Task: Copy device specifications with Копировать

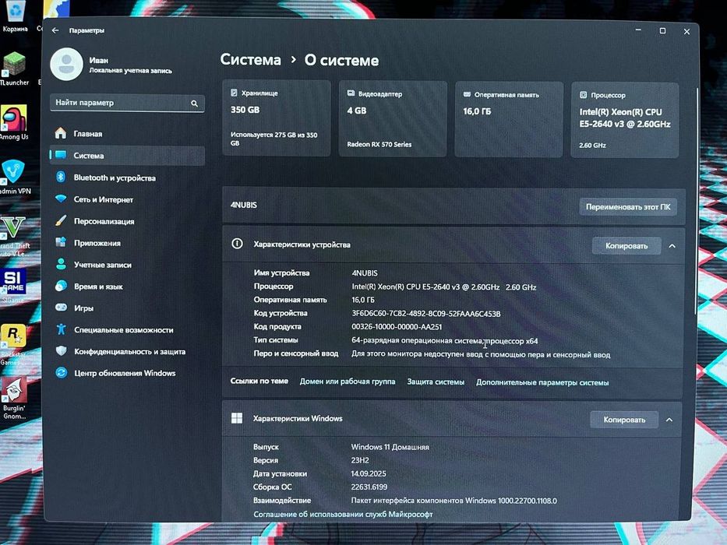Action: [626, 245]
